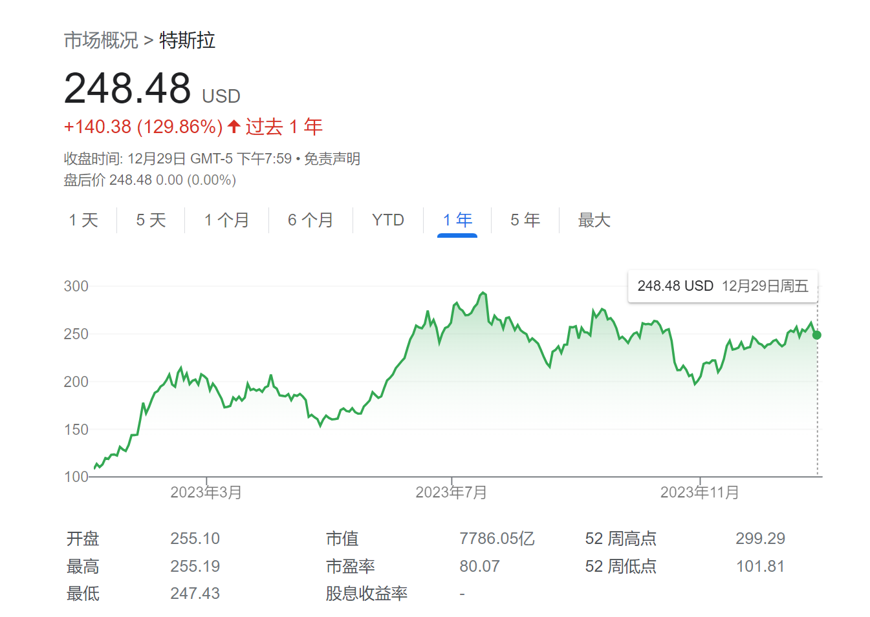870x617 pixels.
Task: Select the 6 个月 tab
Action: click(310, 220)
